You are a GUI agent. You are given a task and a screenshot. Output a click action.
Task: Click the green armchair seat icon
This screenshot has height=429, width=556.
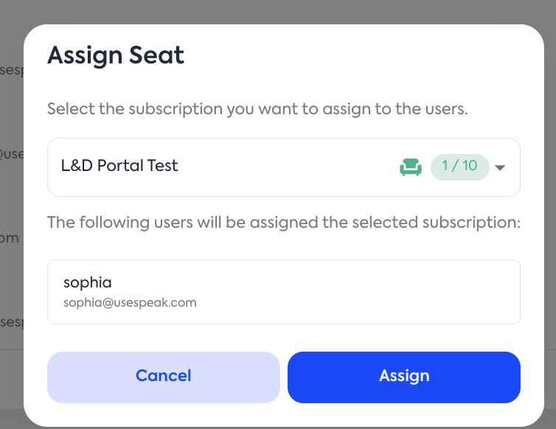click(410, 167)
